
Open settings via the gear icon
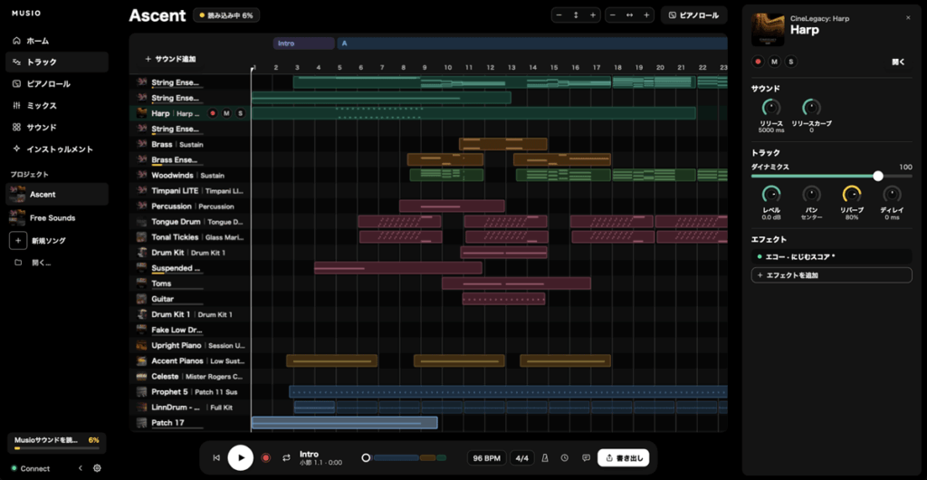98,468
